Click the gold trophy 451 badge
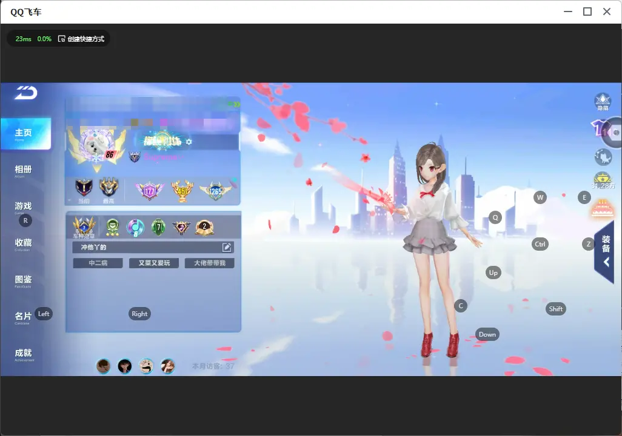Screen dimensions: 622x436 pyautogui.click(x=182, y=191)
